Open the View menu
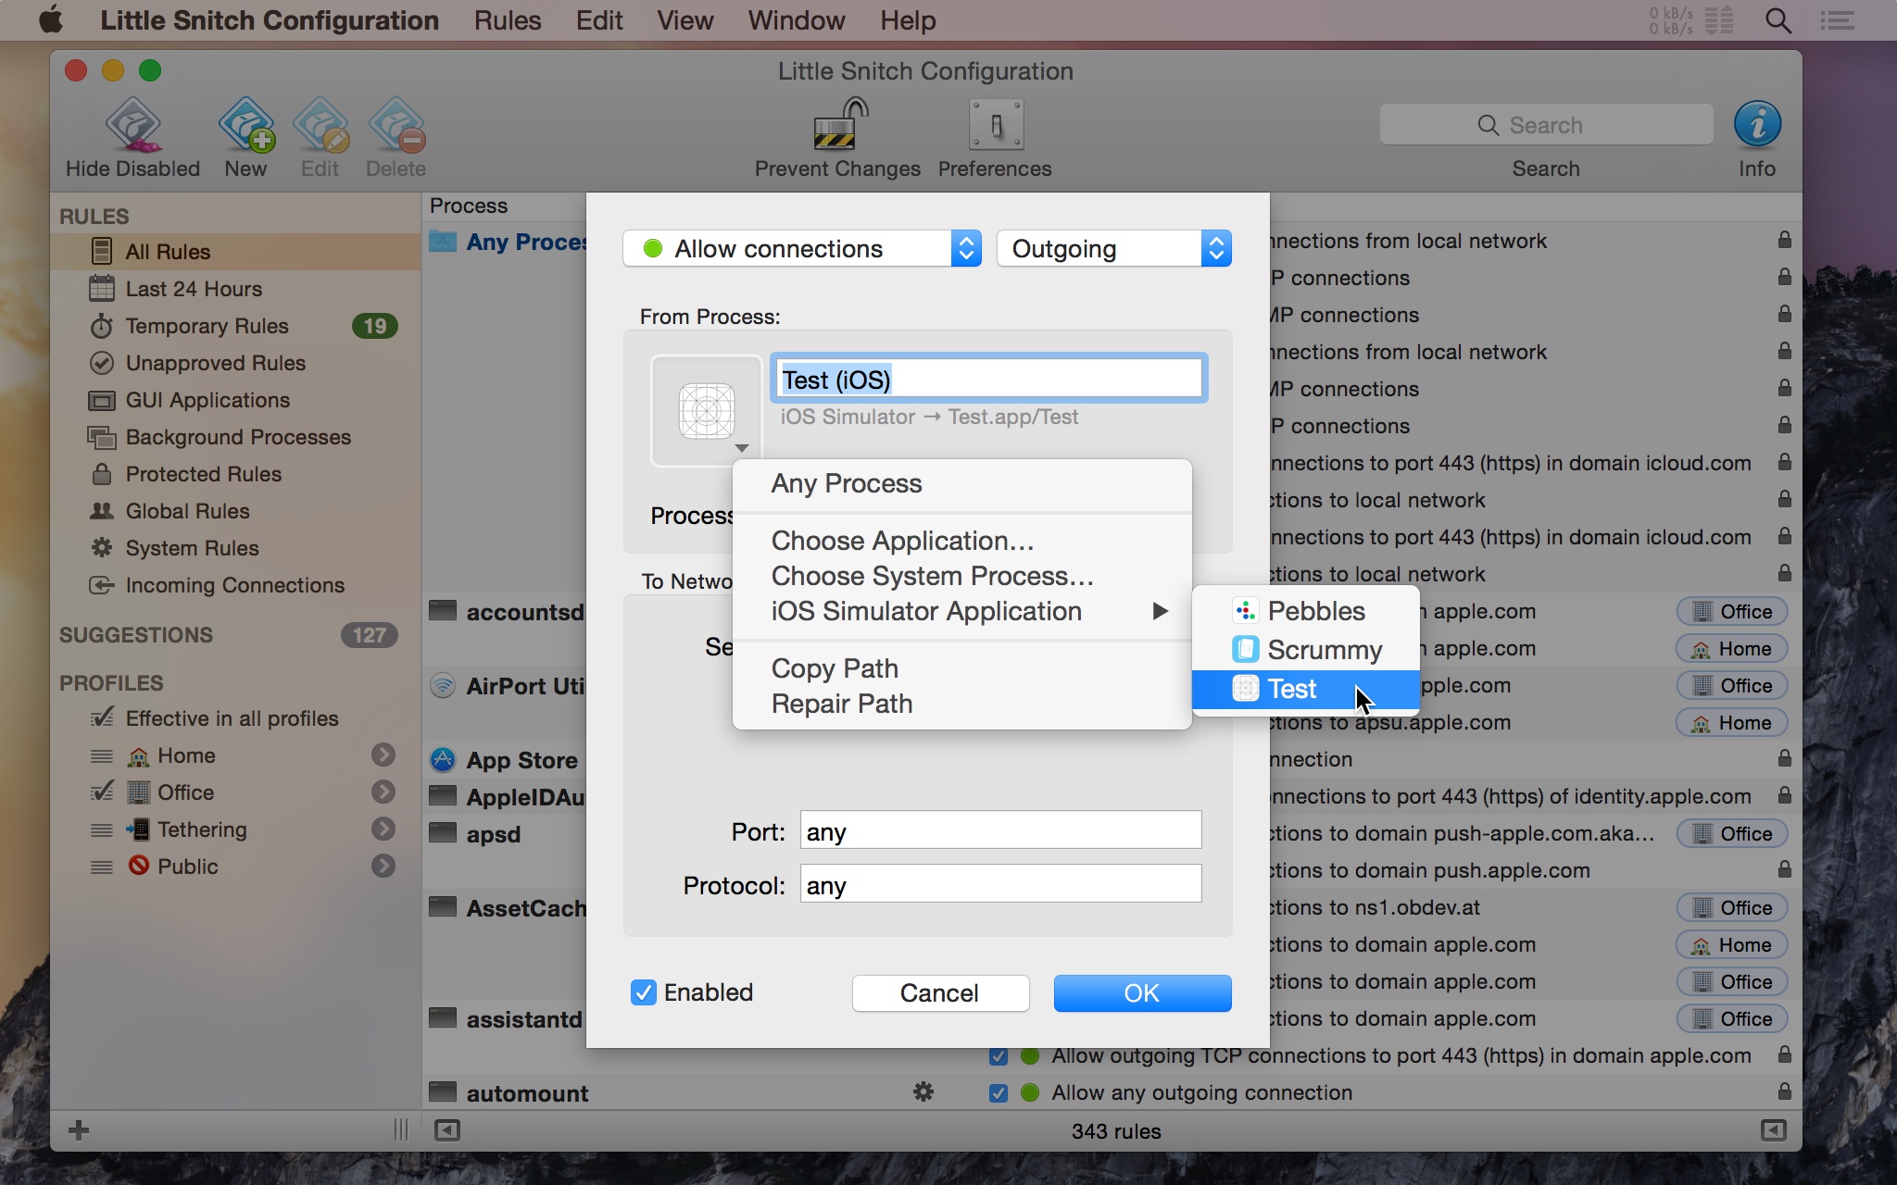1897x1185 pixels. (x=685, y=20)
